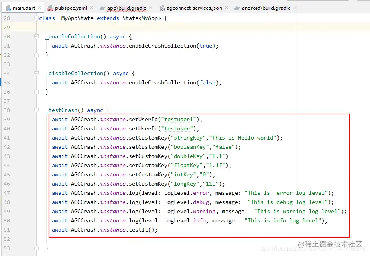Click the "stringKey" string literal
Image resolution: width=370 pixels, height=256 pixels.
tap(188, 138)
